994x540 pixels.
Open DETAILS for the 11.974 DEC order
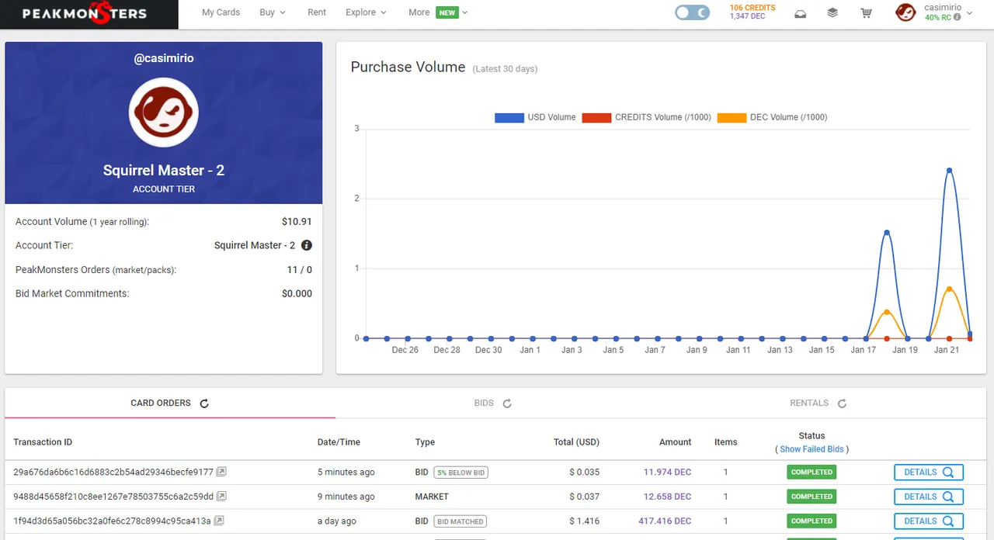(929, 472)
